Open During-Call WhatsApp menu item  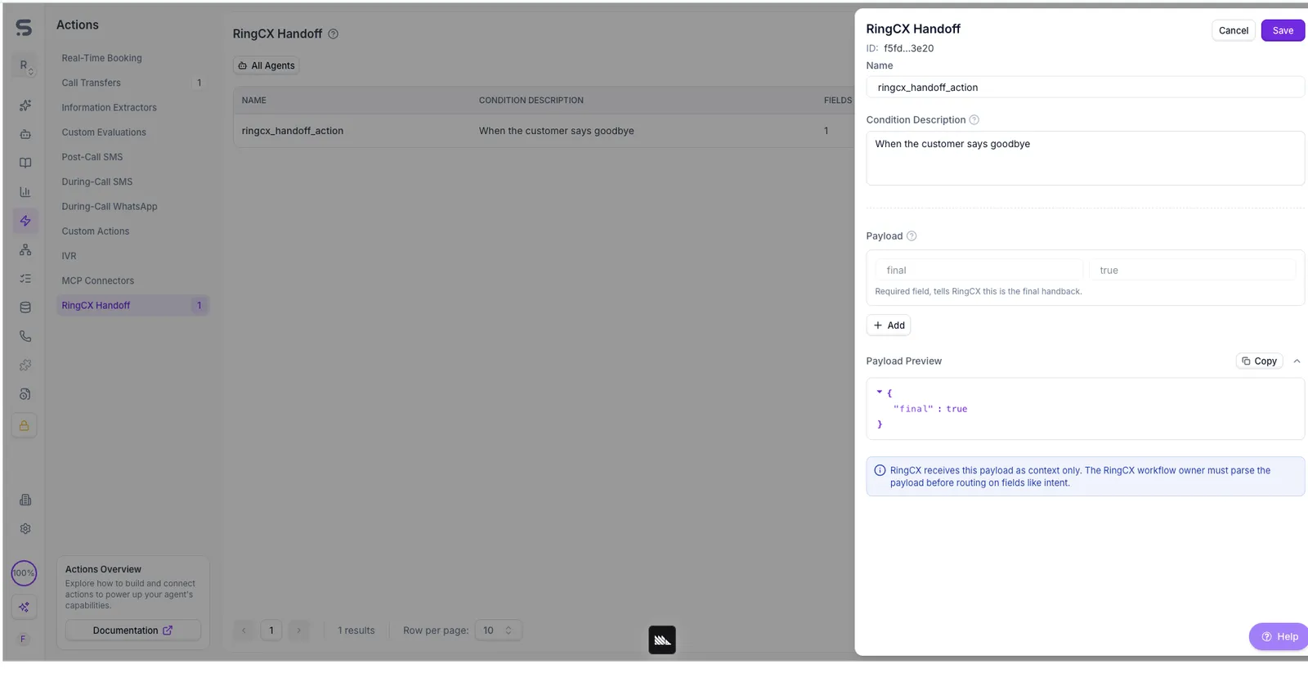(110, 206)
